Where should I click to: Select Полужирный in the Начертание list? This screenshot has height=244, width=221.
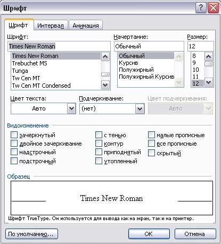[x=136, y=70]
